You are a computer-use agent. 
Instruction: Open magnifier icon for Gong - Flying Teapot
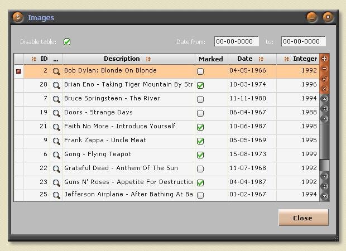56,155
